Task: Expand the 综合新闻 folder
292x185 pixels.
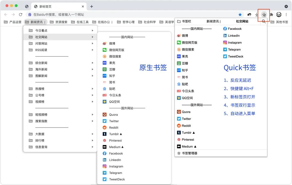Action: coord(61,63)
